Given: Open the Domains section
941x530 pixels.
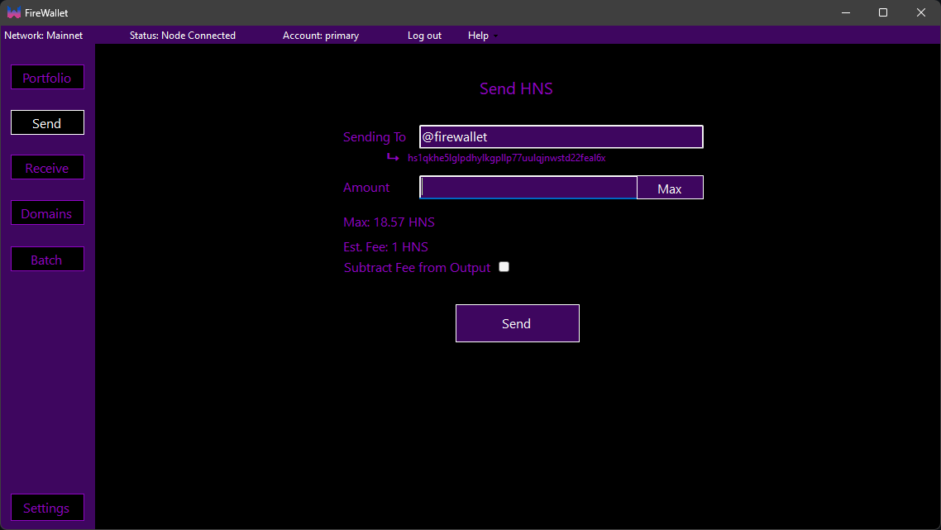Looking at the screenshot, I should 47,213.
